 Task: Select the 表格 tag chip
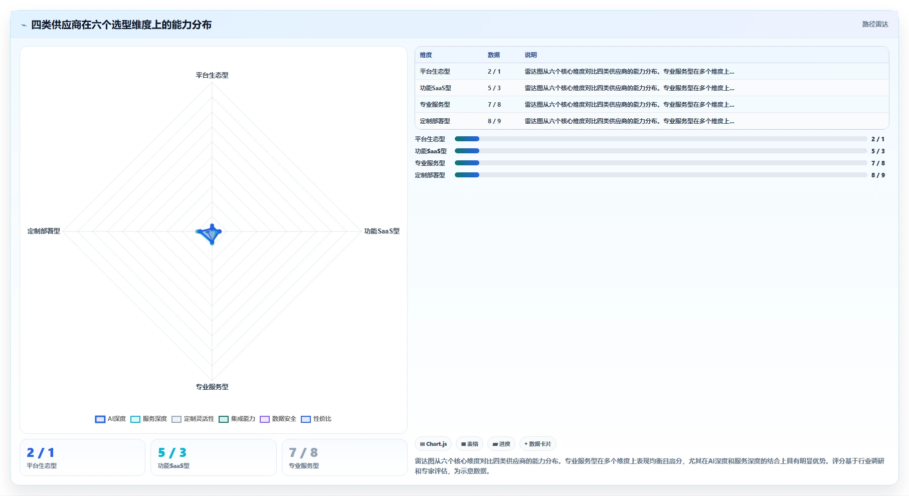[x=470, y=444]
